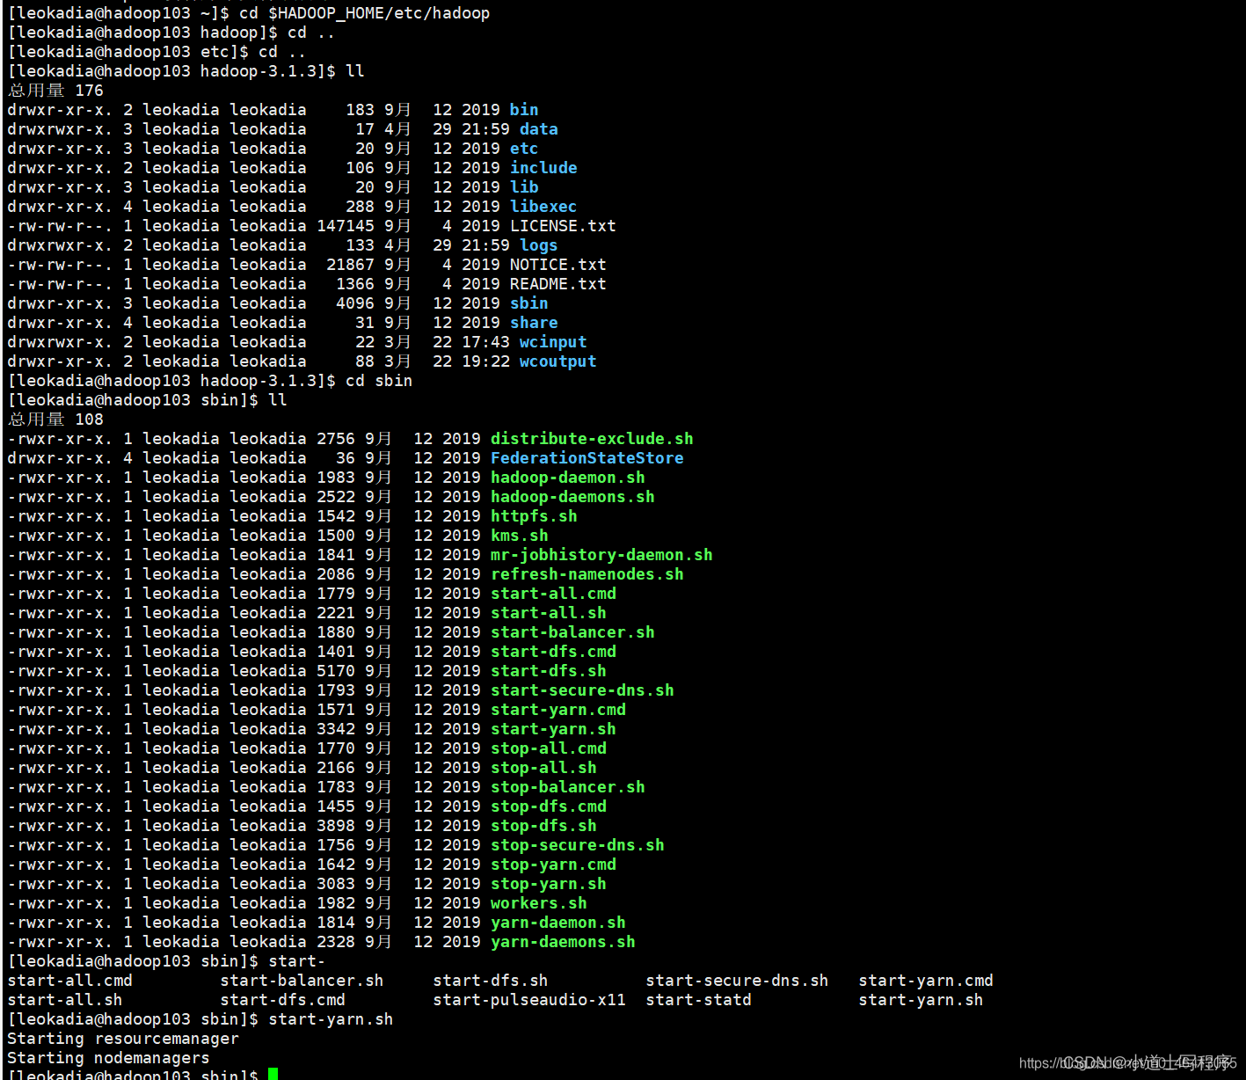This screenshot has width=1246, height=1080.
Task: Select start-dfs.cmd in the ll listing
Action: pyautogui.click(x=553, y=652)
